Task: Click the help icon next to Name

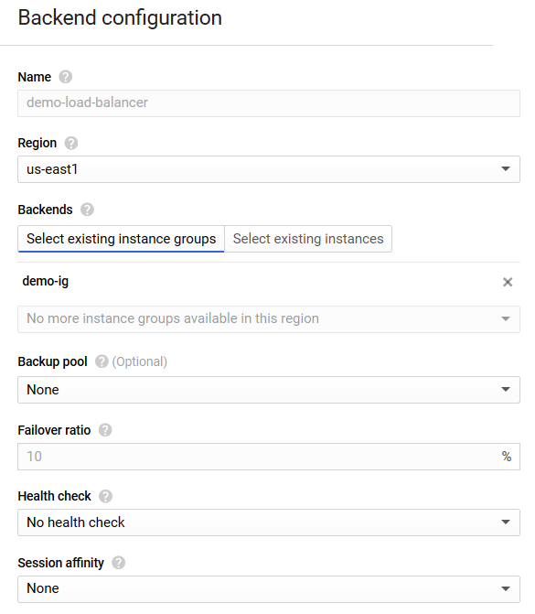Action: [x=65, y=77]
